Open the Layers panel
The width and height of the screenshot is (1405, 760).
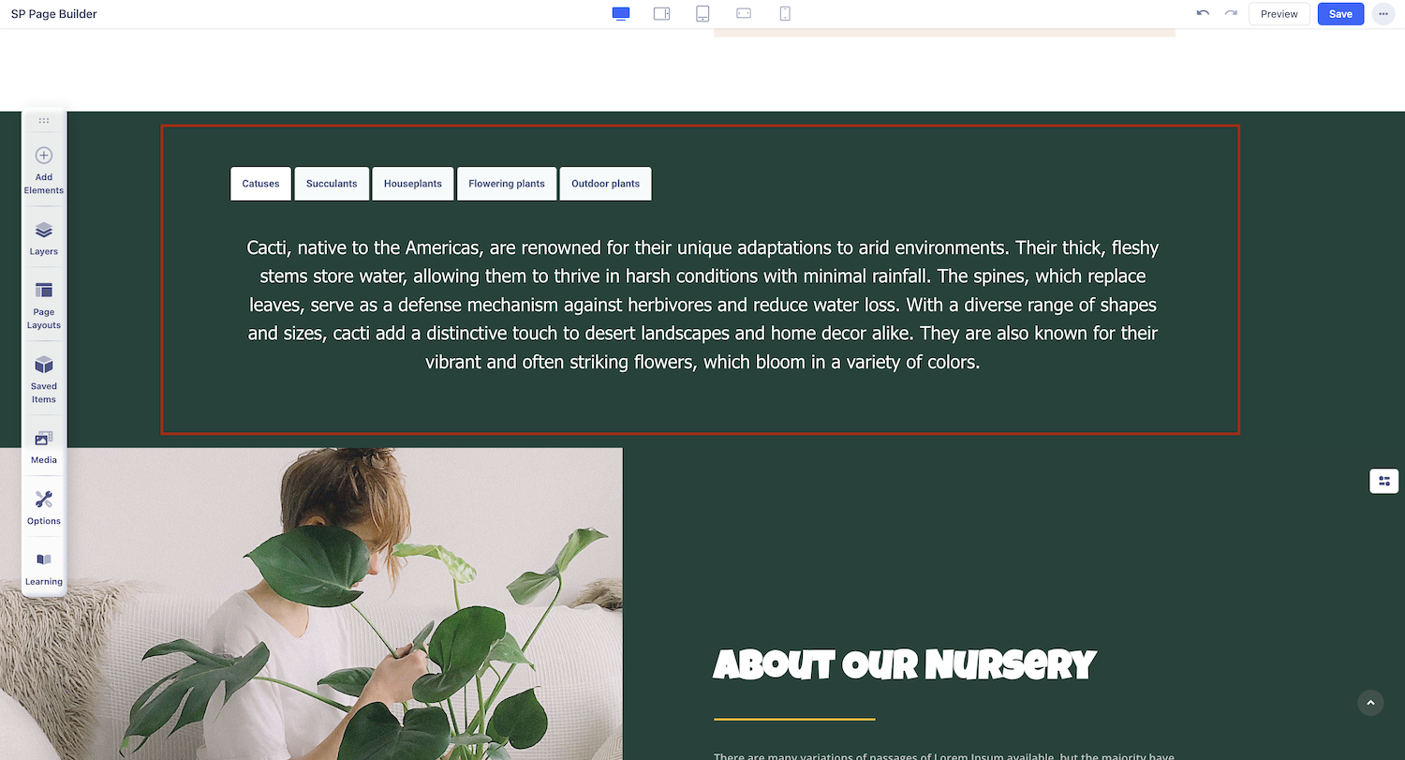click(44, 238)
